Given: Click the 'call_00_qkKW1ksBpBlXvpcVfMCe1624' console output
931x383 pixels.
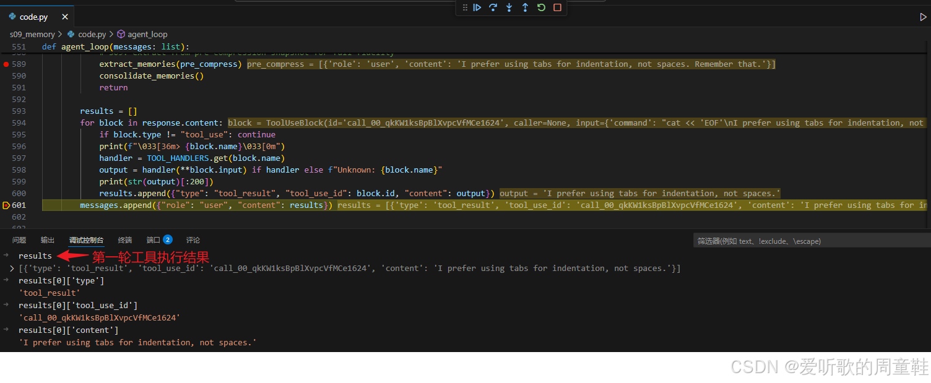Looking at the screenshot, I should click(x=99, y=317).
